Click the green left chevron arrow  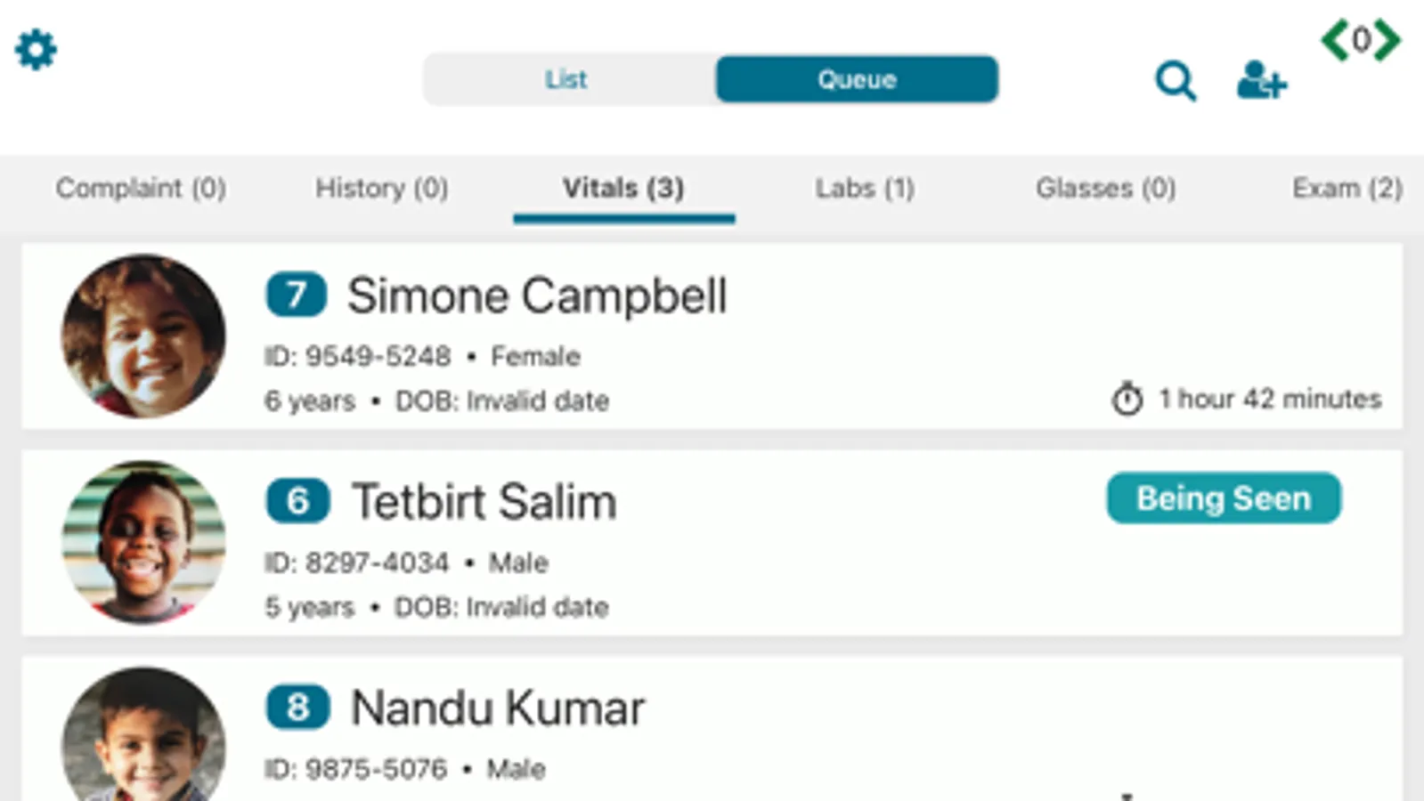1335,40
